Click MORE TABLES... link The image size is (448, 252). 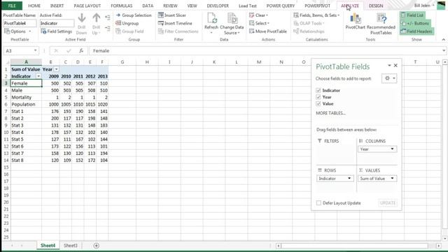click(330, 113)
